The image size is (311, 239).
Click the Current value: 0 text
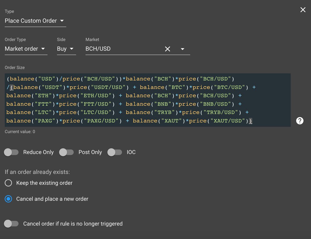point(20,132)
